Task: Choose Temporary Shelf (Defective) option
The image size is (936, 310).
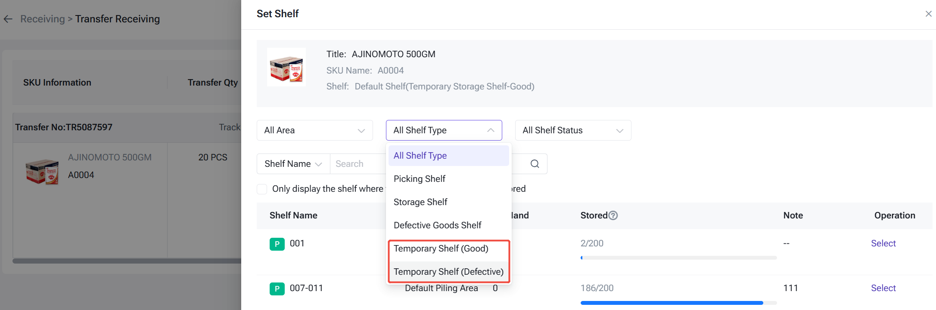Action: (x=449, y=272)
